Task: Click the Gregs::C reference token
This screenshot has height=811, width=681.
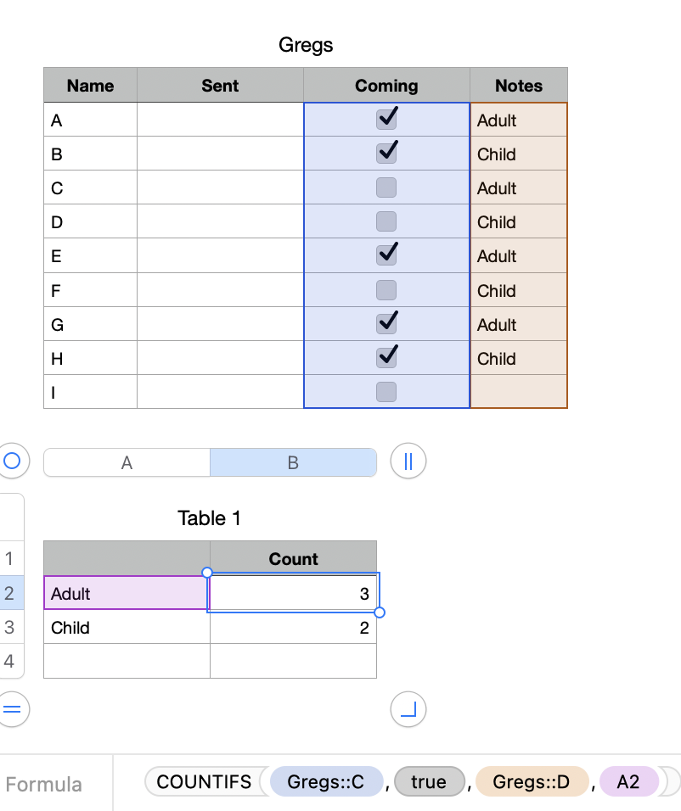Action: [325, 782]
